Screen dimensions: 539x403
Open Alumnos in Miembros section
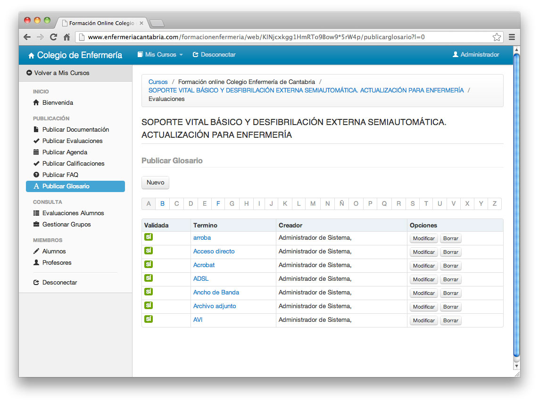(50, 252)
